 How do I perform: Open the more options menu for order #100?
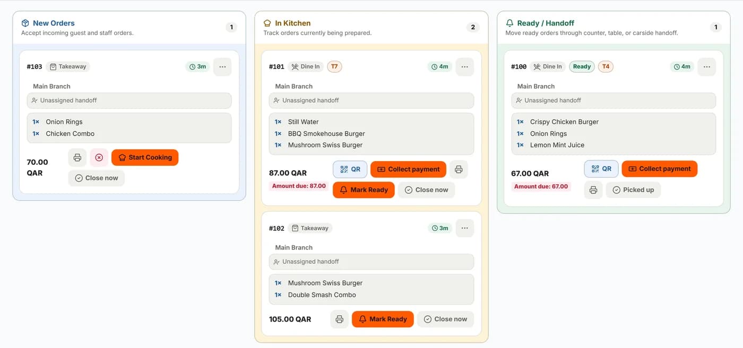coord(706,67)
